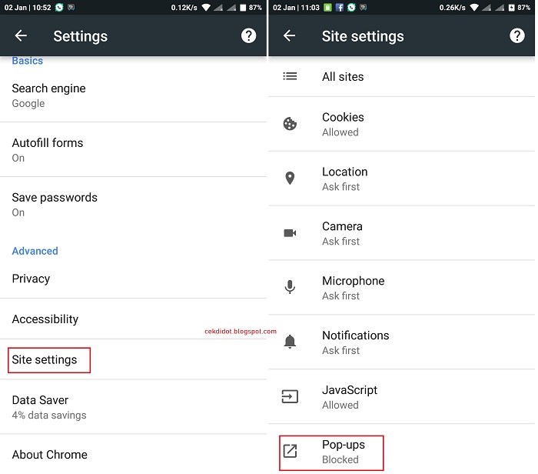Open Autofill forms setting

pos(133,150)
